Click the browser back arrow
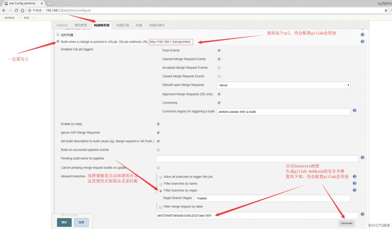This screenshot has height=229, width=392. [x=4, y=10]
